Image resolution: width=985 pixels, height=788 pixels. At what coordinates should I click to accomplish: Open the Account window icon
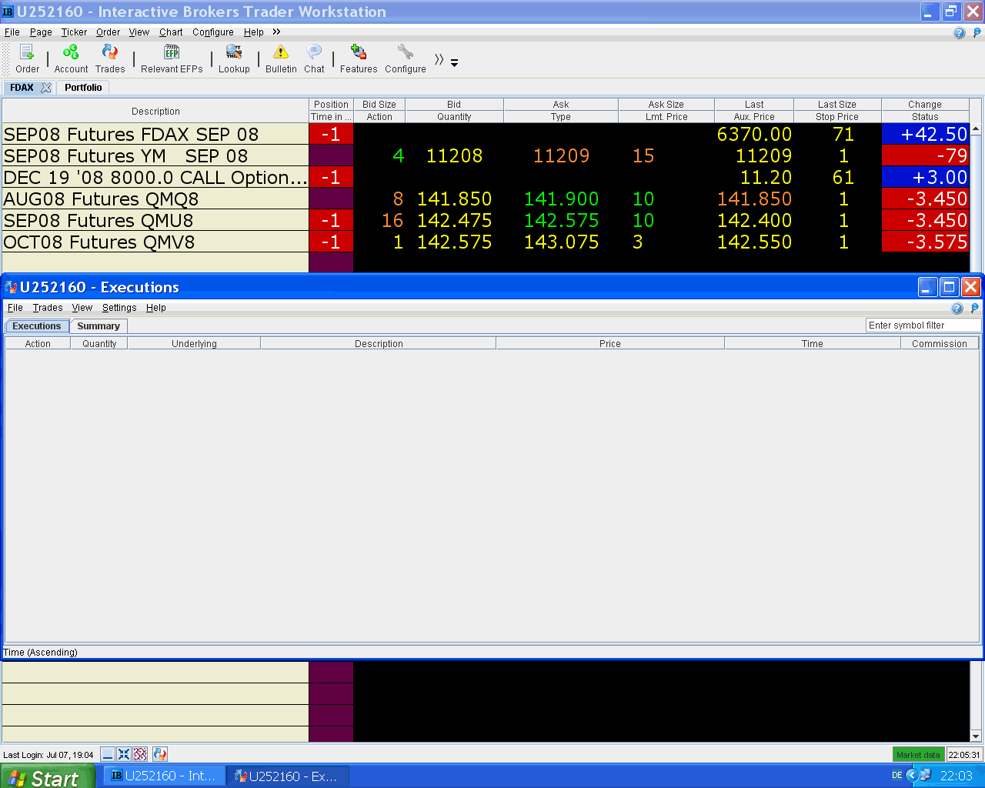(71, 58)
